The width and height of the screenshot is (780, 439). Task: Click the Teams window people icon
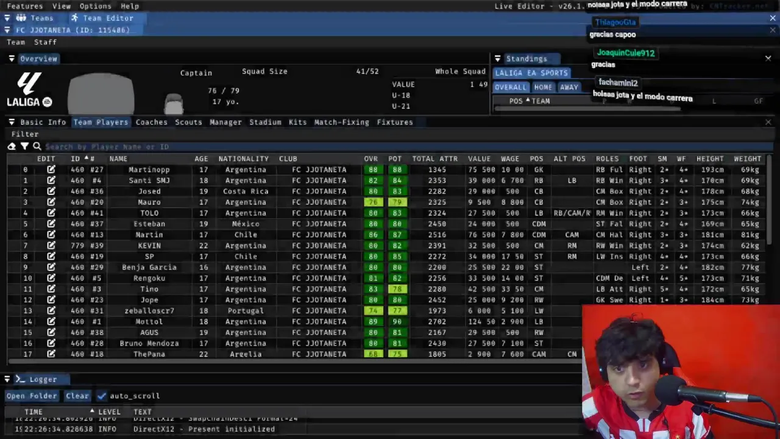(21, 18)
